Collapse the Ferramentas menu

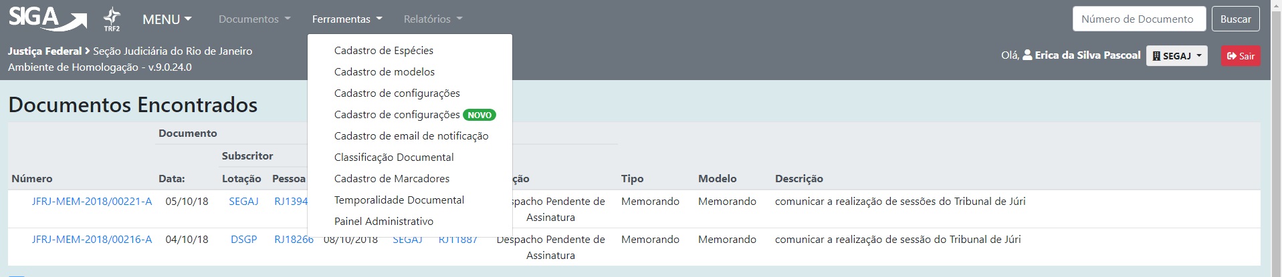click(x=346, y=19)
